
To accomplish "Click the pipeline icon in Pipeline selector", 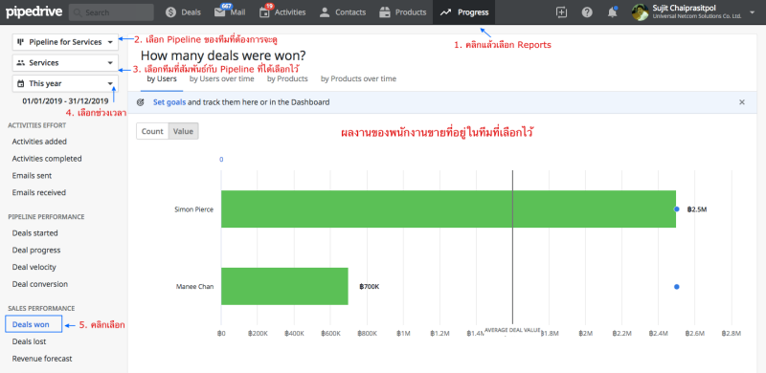I will (x=20, y=42).
